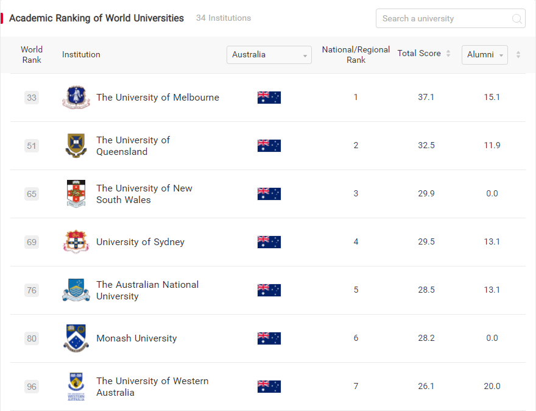Click the Australian National University crest logo
This screenshot has height=411, width=536.
(x=76, y=290)
